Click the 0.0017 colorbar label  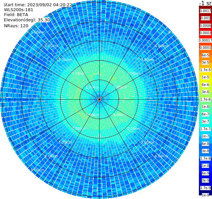point(205,11)
